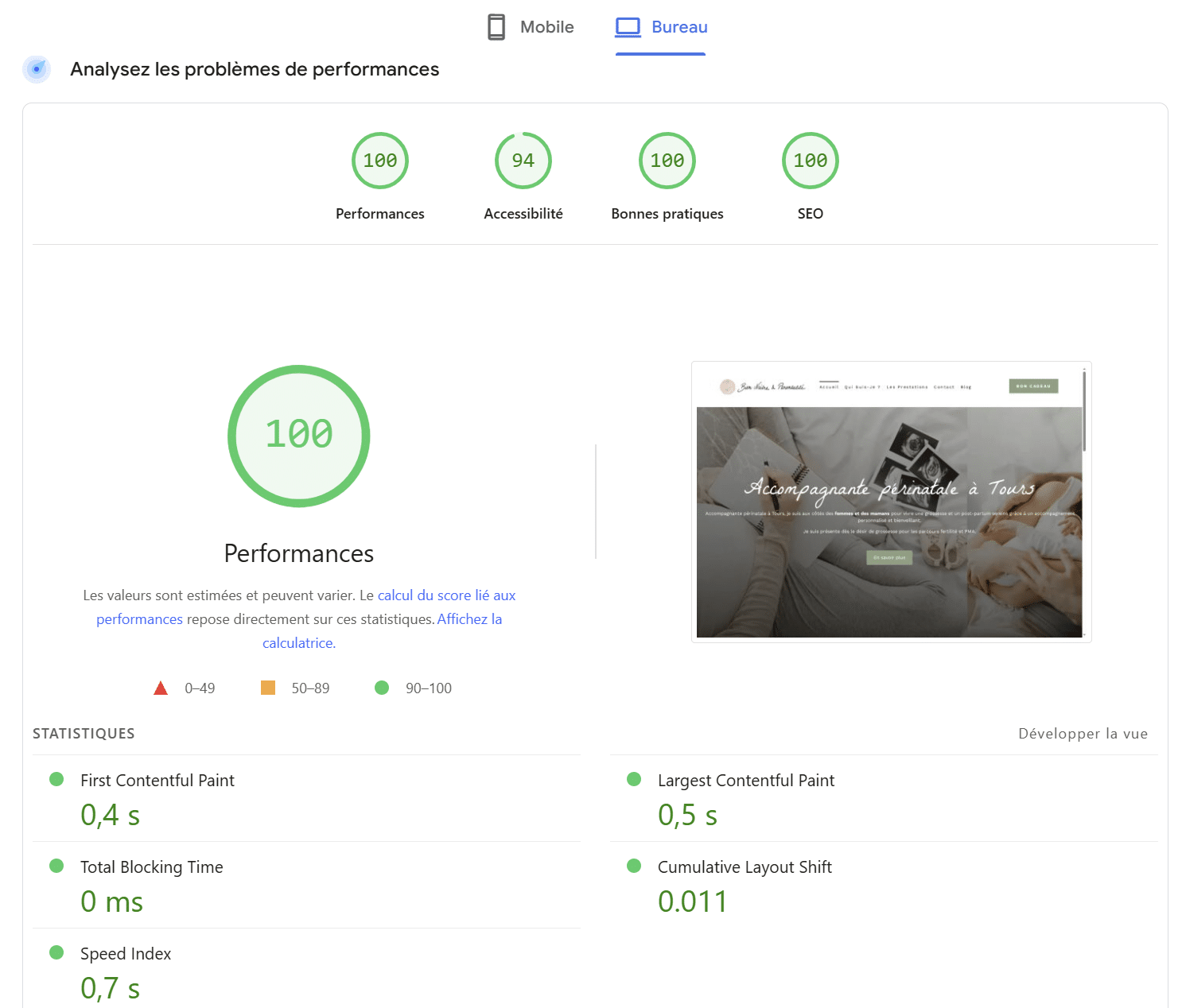Select the Mobile device icon
This screenshot has height=1008, width=1182.
(496, 26)
